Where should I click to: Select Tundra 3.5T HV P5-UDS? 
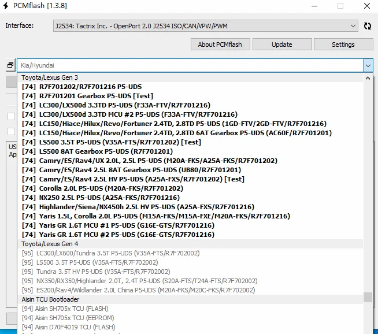pos(190,272)
